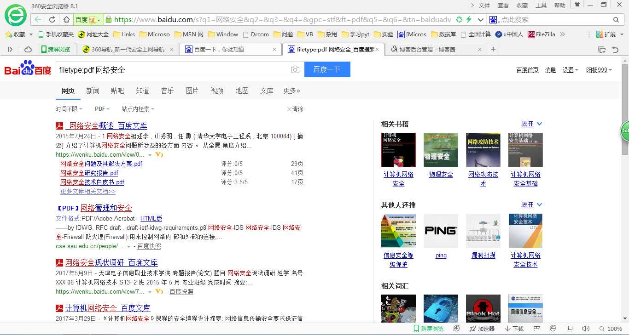
Task: Click the sidebar toggle arrow icon
Action: click(x=10, y=49)
